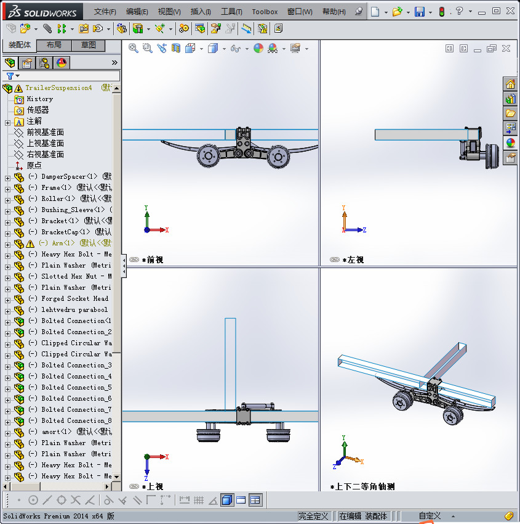Open the 文件(F) menu

tap(105, 12)
